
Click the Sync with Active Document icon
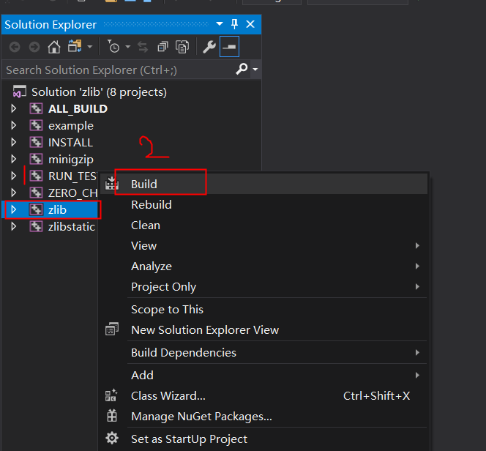coord(143,47)
